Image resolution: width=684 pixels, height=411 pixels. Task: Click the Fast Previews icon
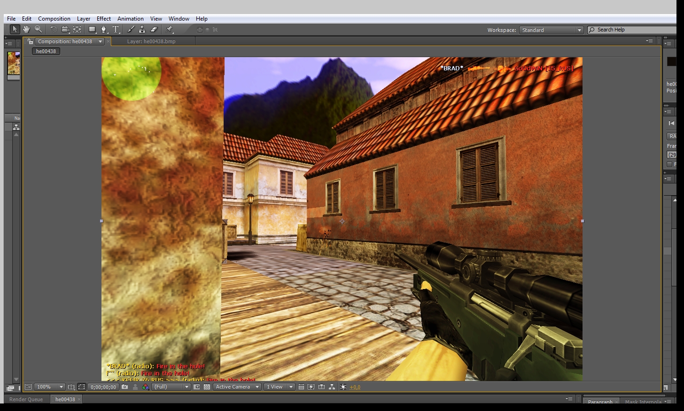point(311,387)
